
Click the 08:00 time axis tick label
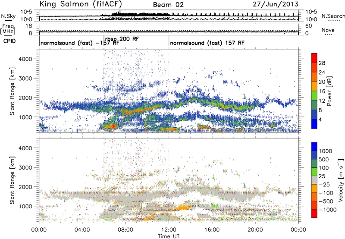click(125, 230)
